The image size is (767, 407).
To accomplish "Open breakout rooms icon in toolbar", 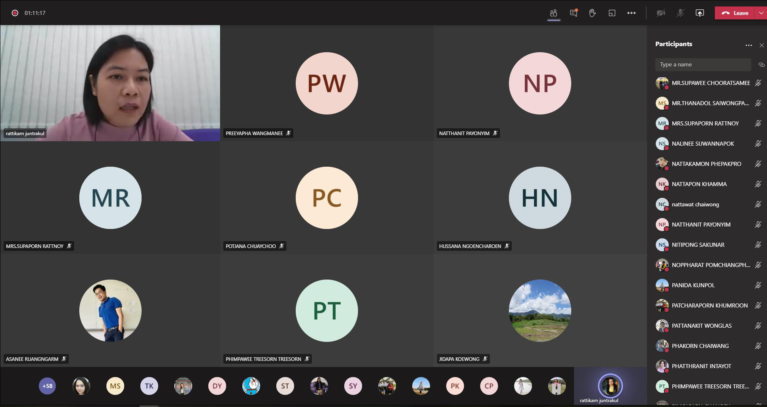I will (x=612, y=13).
